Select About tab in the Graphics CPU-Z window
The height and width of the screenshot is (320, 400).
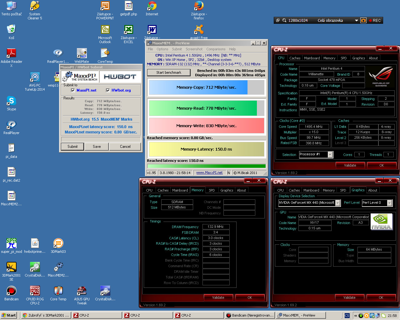click(372, 190)
